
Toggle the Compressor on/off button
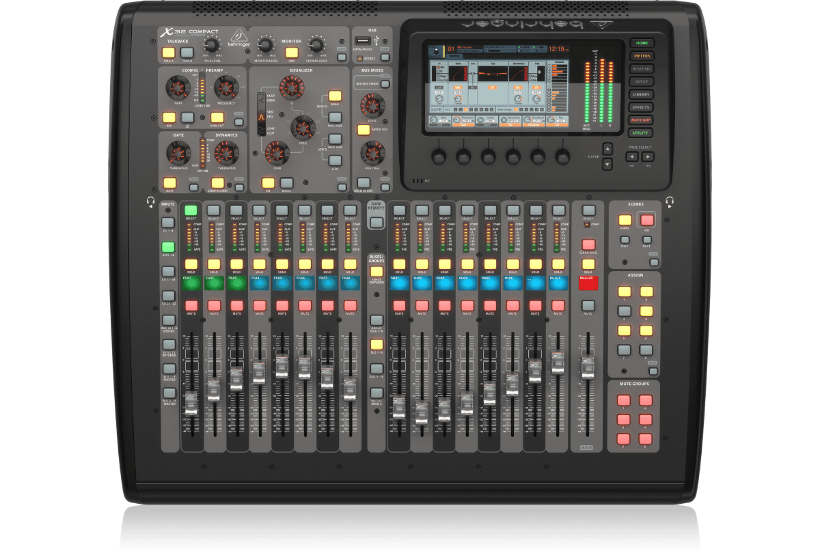217,182
